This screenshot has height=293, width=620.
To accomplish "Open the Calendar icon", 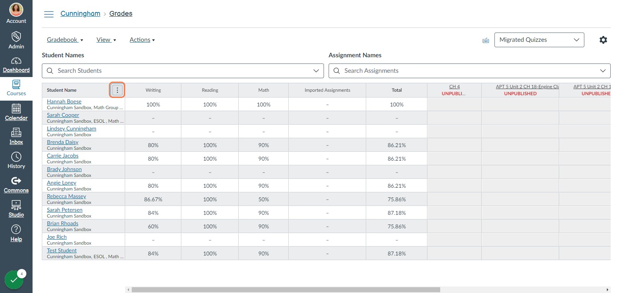I will [16, 109].
